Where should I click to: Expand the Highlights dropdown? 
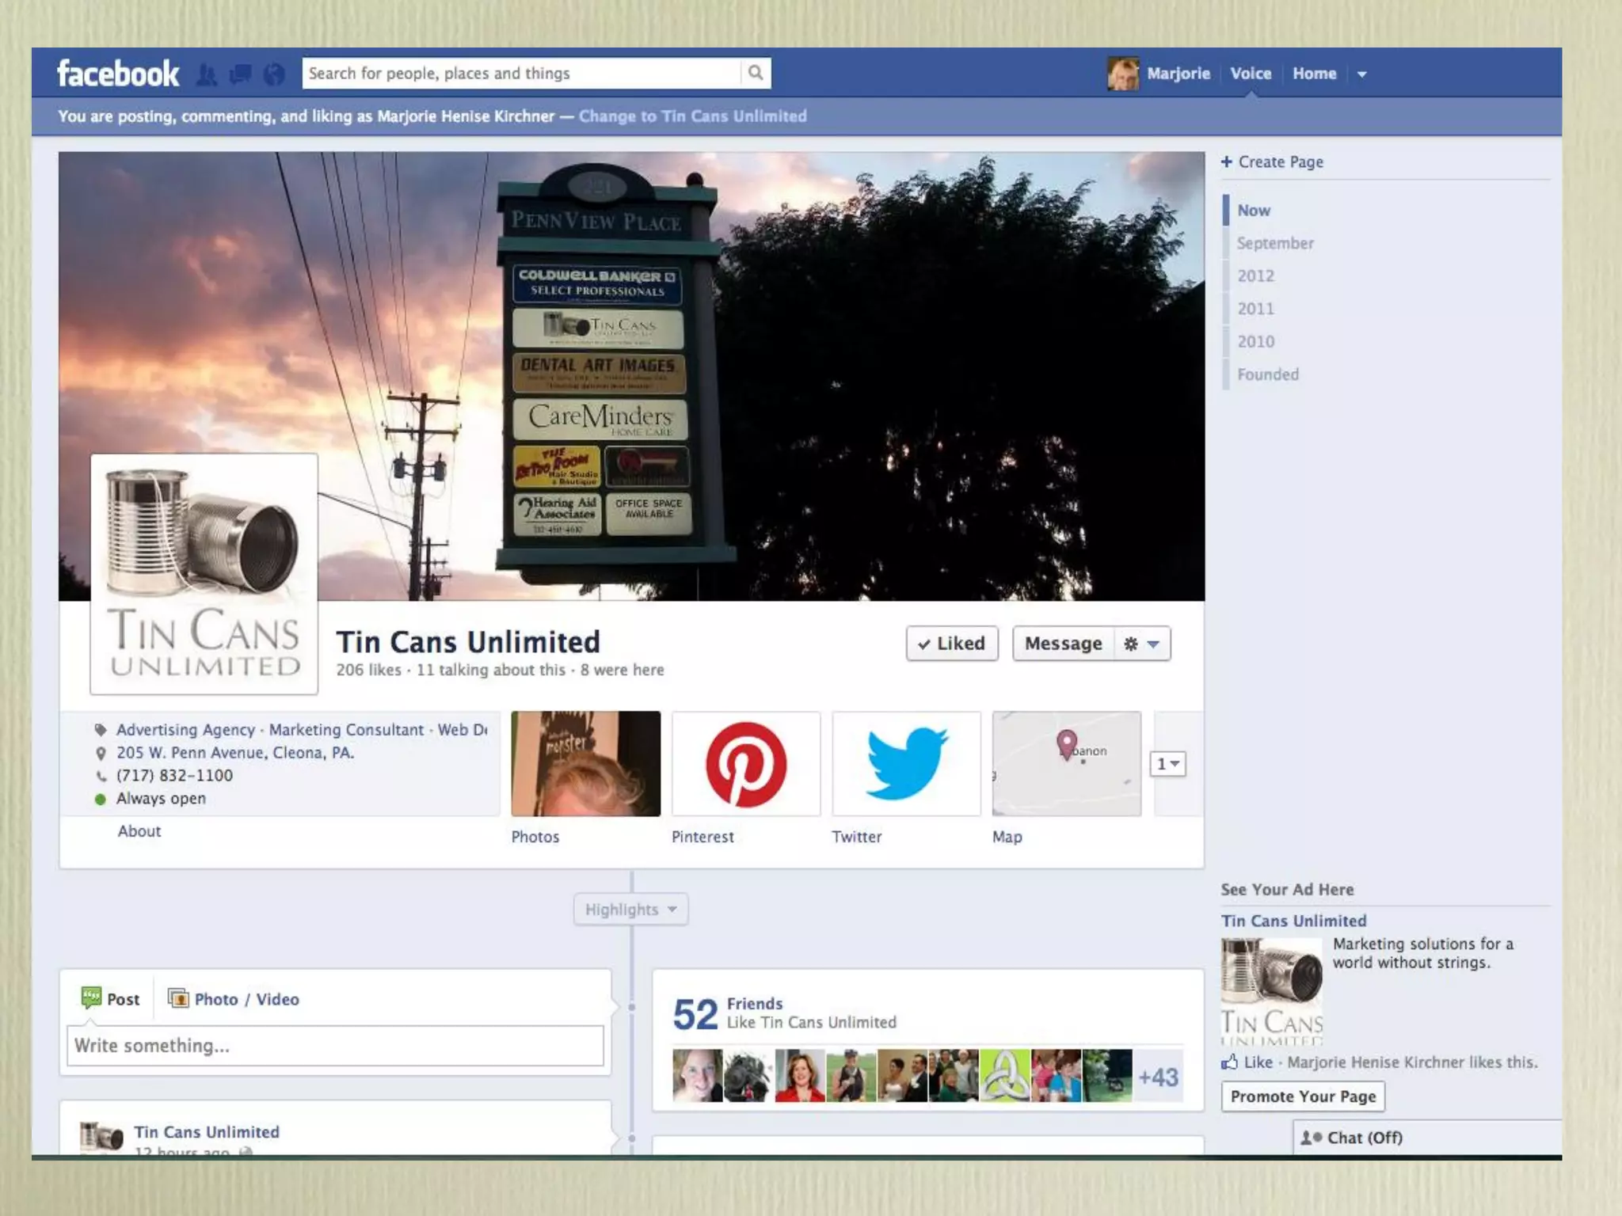click(630, 910)
